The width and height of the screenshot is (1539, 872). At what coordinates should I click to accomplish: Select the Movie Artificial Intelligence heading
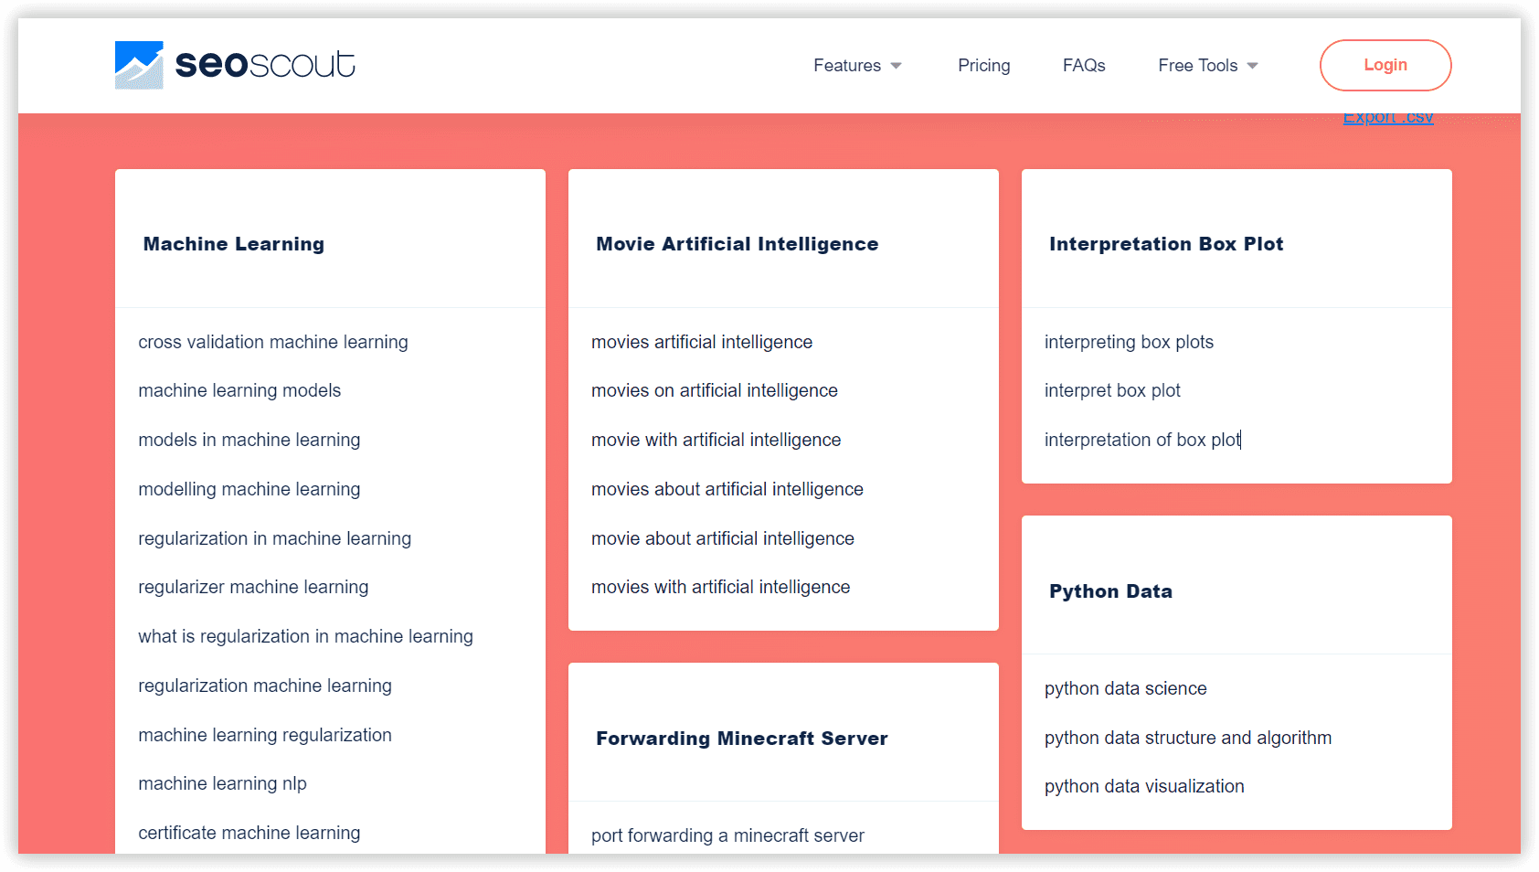pos(737,244)
